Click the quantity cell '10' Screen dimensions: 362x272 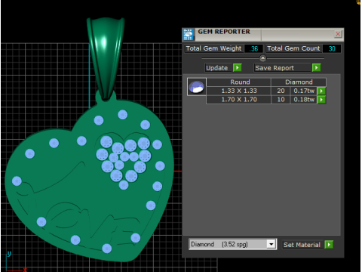point(281,100)
